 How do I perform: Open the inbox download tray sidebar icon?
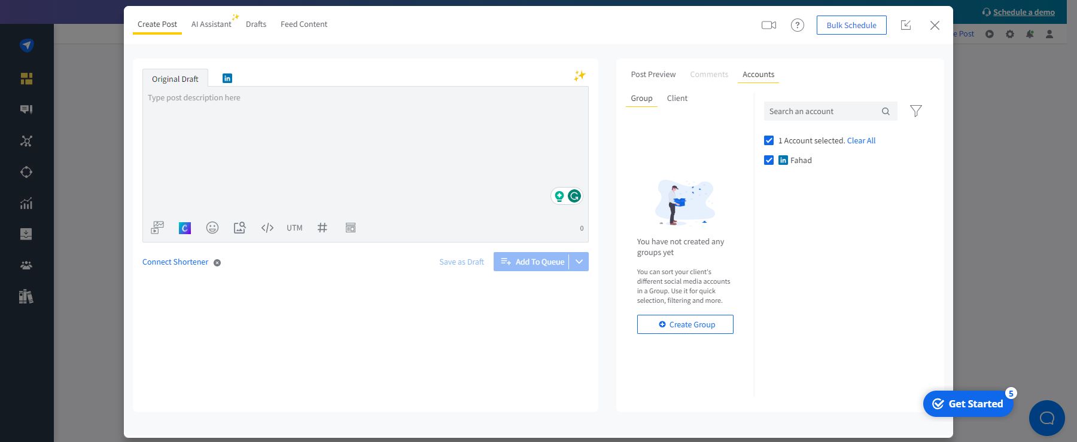click(26, 234)
